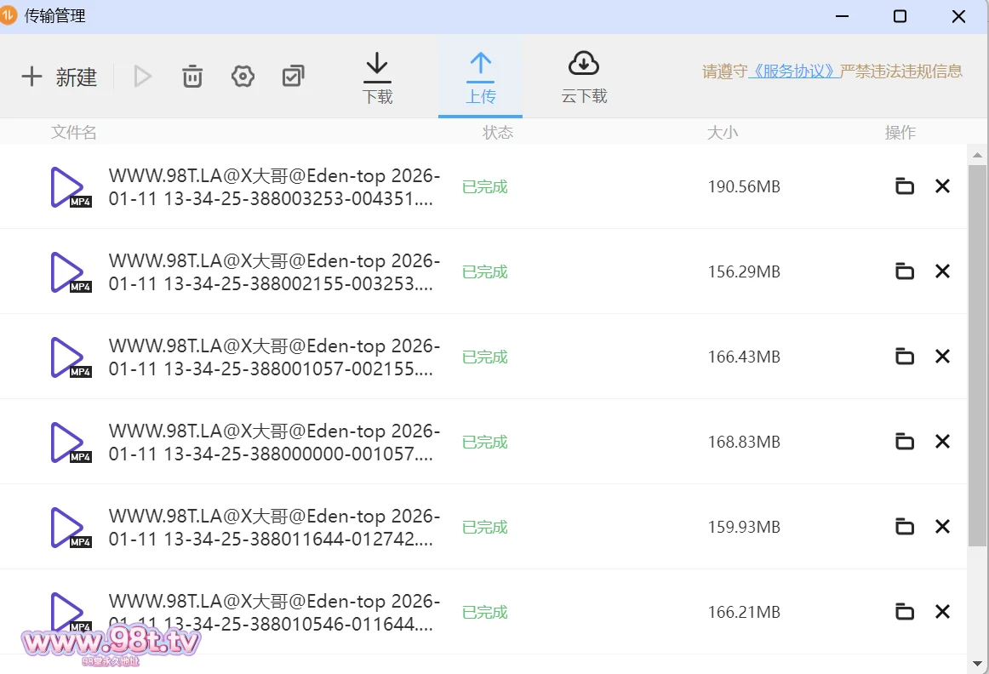This screenshot has height=674, width=989.
Task: Click the MP4 thumbnail of the 166.43MB file
Action: (70, 357)
